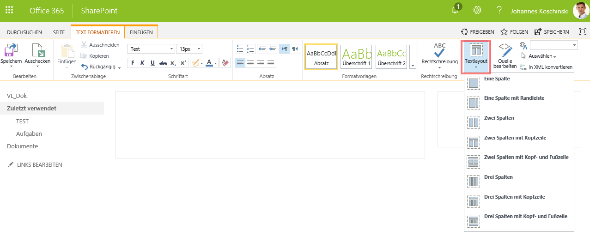
Task: Click the Auschecken page icon
Action: (x=37, y=51)
